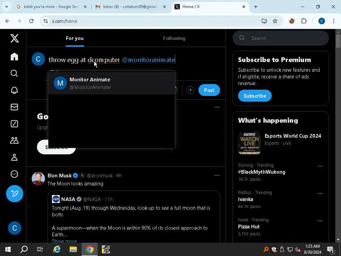Open Windows Start menu

tap(8, 249)
